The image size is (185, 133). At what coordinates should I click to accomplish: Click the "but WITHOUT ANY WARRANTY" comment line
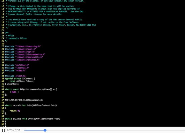click(43, 9)
